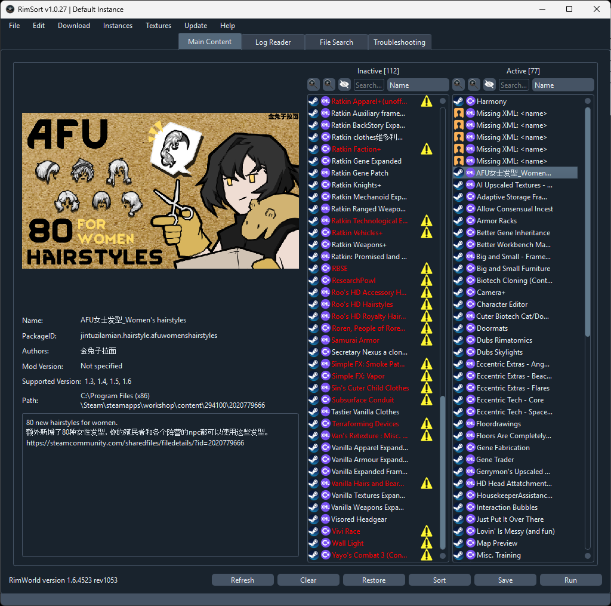Select the Interaction Bubbles mod
The width and height of the screenshot is (611, 606).
coord(515,507)
